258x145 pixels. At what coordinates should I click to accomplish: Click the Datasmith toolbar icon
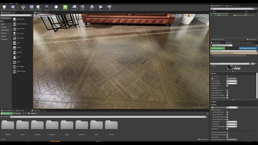point(56,8)
